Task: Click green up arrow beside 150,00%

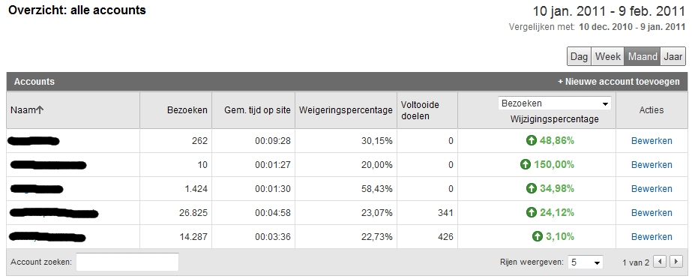Action: (525, 165)
